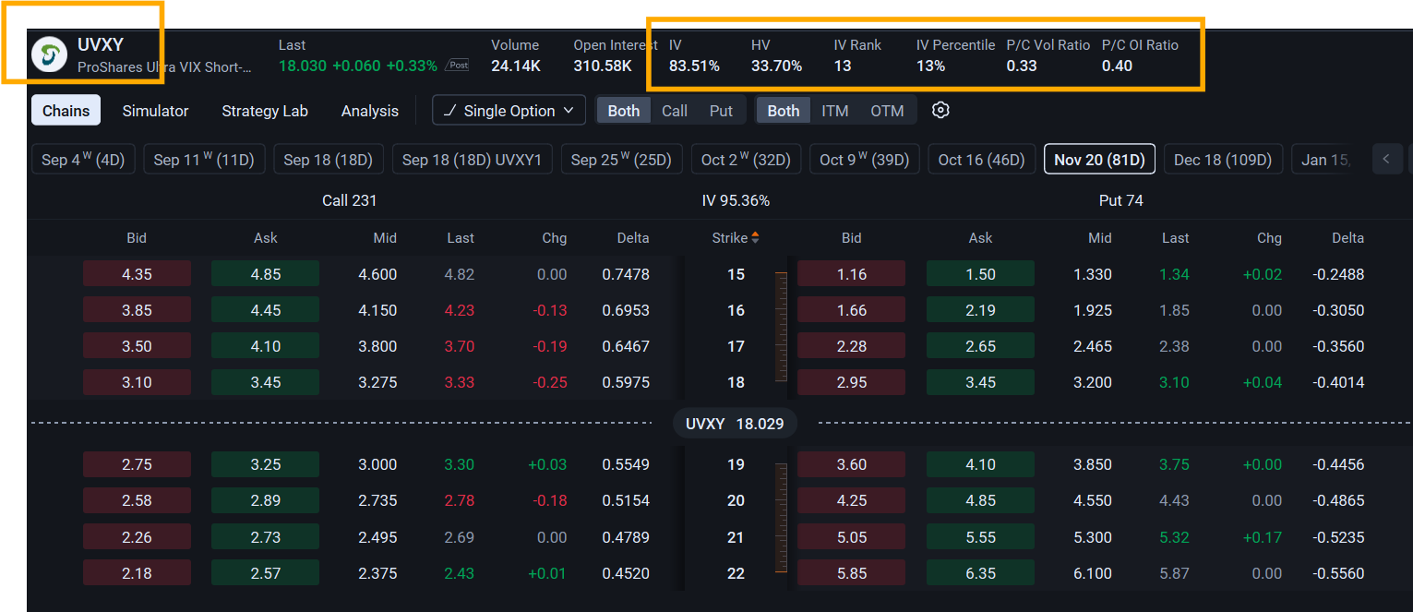The height and width of the screenshot is (612, 1413).
Task: Show only OTM options
Action: tap(887, 111)
